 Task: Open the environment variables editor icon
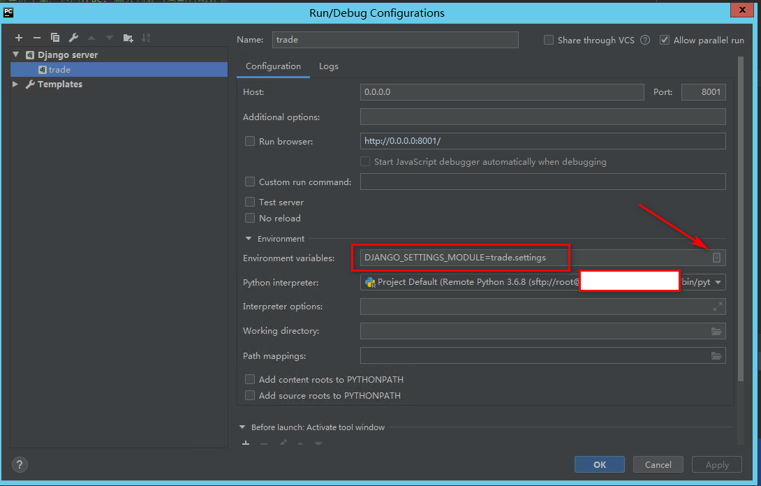tap(716, 258)
